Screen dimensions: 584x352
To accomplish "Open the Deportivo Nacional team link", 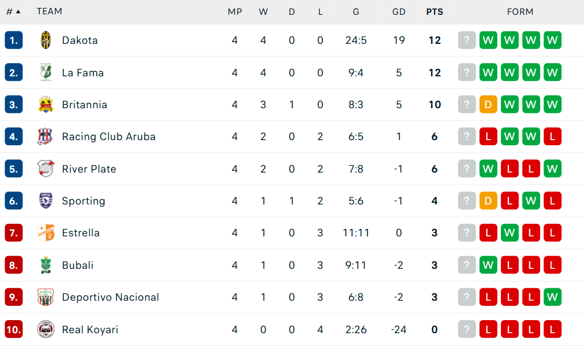I will coord(111,297).
